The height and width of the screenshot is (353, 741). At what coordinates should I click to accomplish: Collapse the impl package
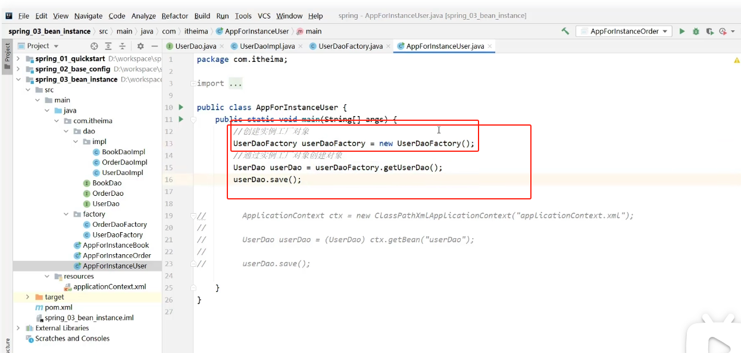(x=76, y=142)
